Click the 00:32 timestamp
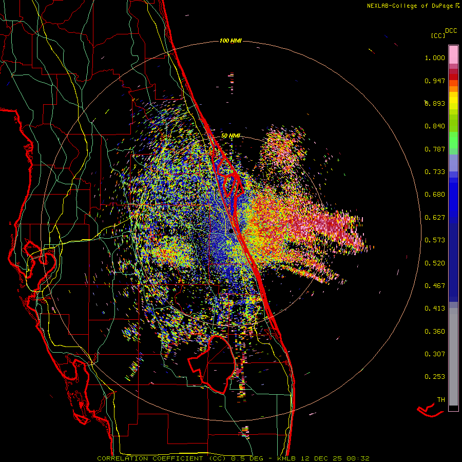 (358, 458)
